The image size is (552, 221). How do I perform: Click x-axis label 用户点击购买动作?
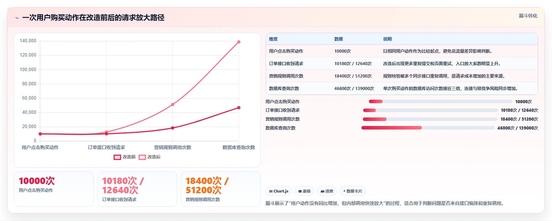coord(40,147)
